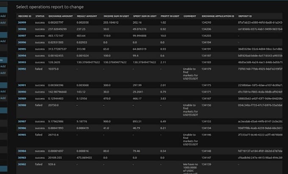Screen dimensions: 288x174
Task: Select exchange application ID 134206
Action: pyautogui.click(x=206, y=29)
